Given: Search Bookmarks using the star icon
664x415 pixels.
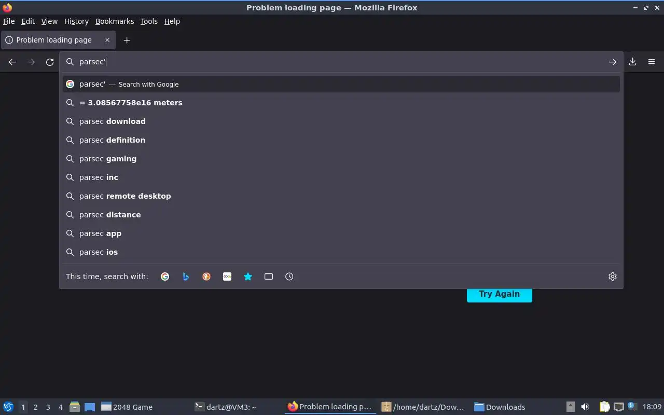Looking at the screenshot, I should 248,276.
